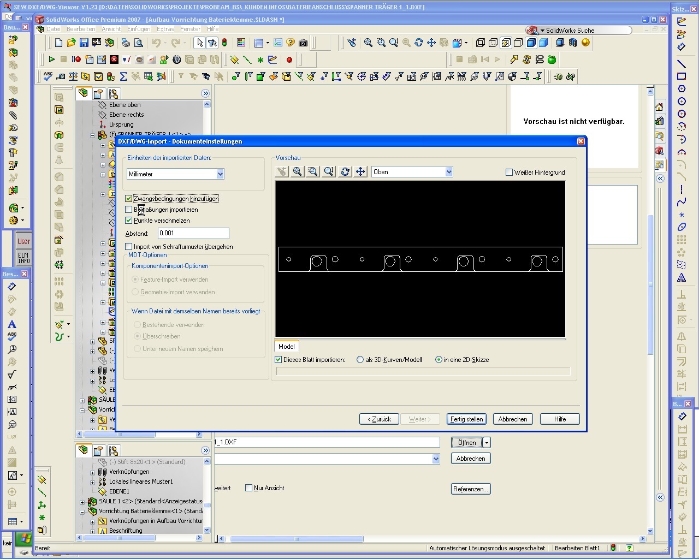Click the Zoom to fit icon in preview dialog
This screenshot has height=559, width=699.
coord(297,171)
